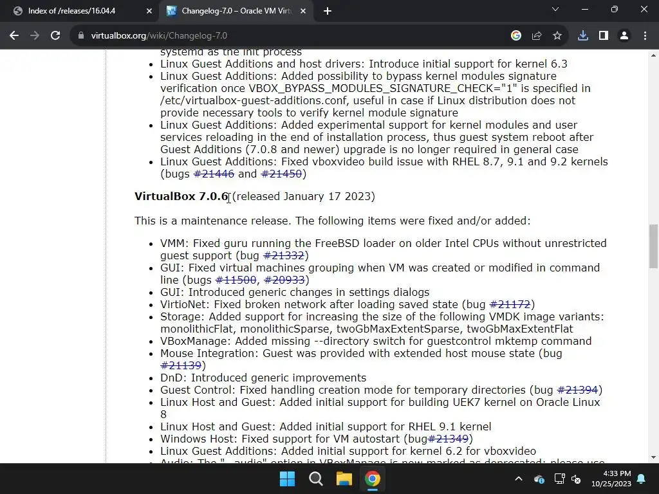Click the Chrome taskbar icon
The height and width of the screenshot is (494, 659).
tap(373, 479)
